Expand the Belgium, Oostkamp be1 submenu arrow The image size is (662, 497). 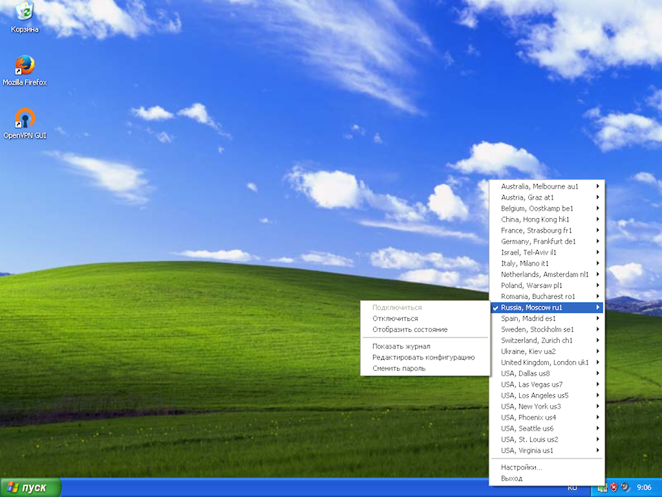coord(598,208)
